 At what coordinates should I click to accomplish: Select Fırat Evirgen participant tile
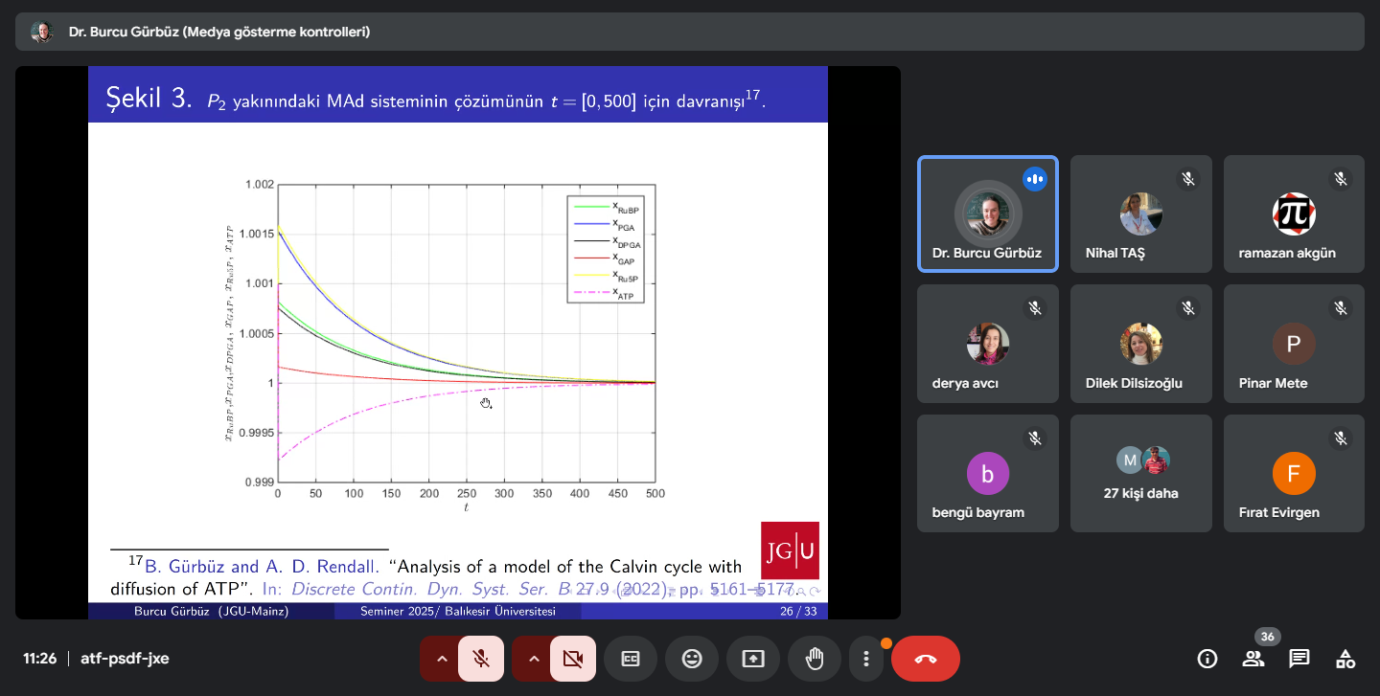click(x=1294, y=473)
